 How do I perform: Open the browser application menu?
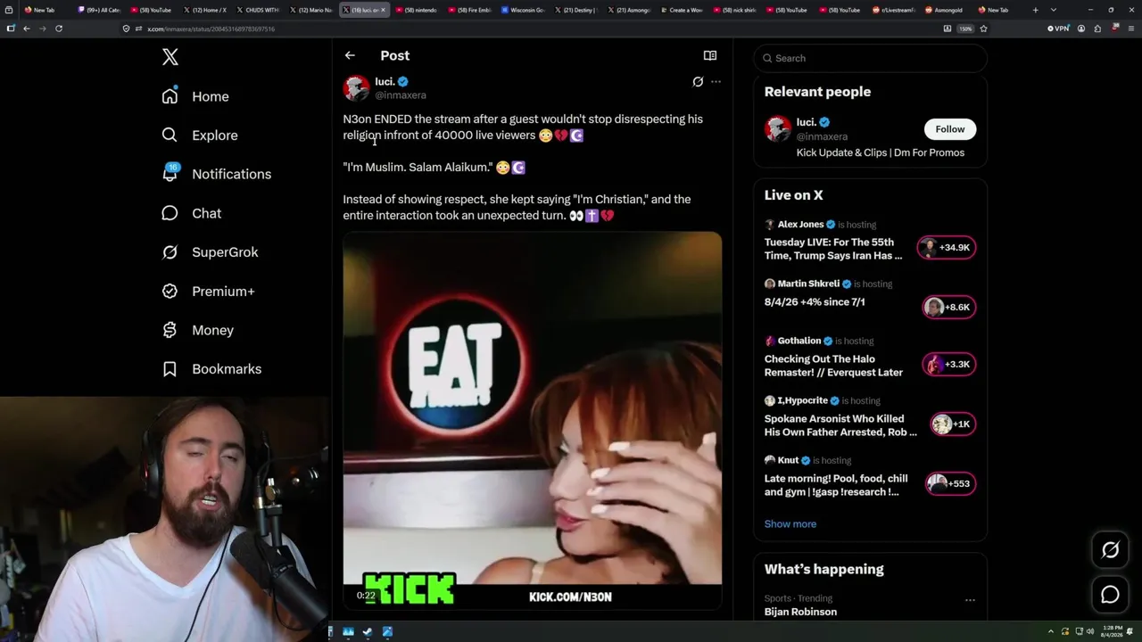pyautogui.click(x=1130, y=29)
